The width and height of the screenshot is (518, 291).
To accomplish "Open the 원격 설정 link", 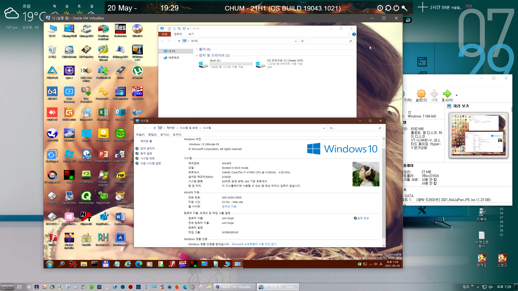I will point(146,153).
